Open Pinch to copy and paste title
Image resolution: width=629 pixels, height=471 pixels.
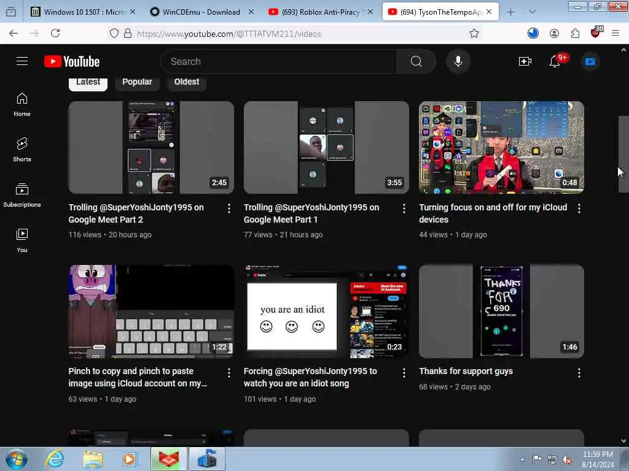point(138,377)
